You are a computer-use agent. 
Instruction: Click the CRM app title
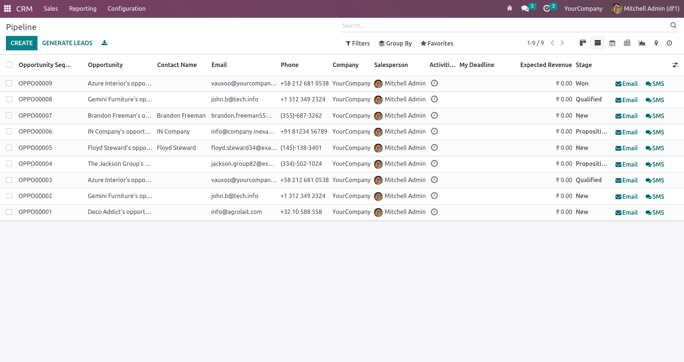24,9
